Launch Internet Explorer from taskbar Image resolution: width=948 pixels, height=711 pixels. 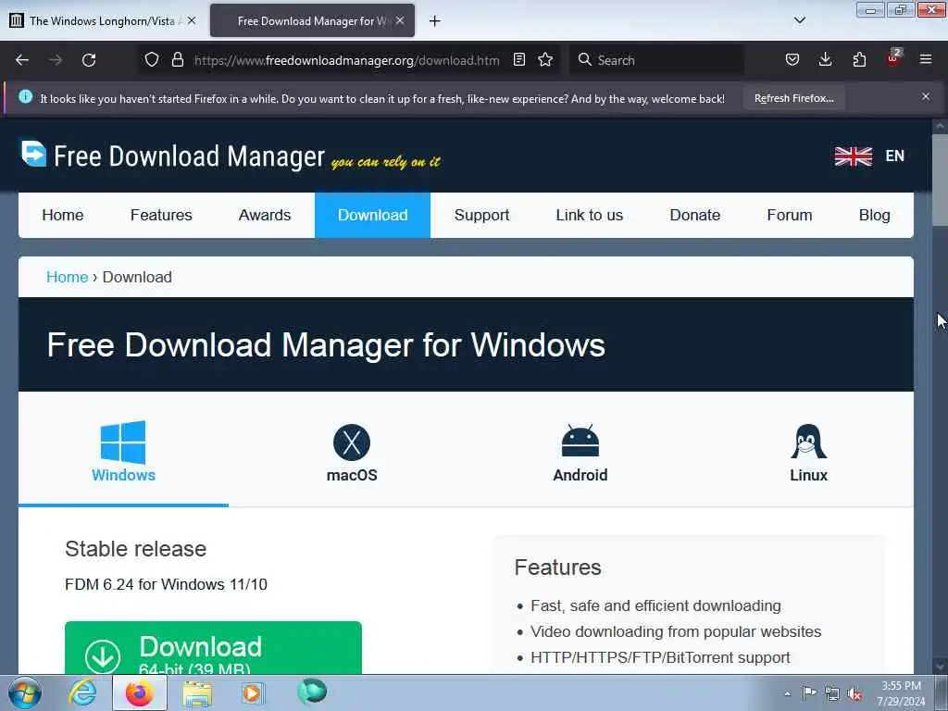82,692
